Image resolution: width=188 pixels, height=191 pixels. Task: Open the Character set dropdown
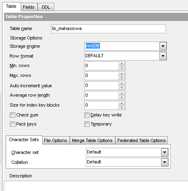[164, 152]
